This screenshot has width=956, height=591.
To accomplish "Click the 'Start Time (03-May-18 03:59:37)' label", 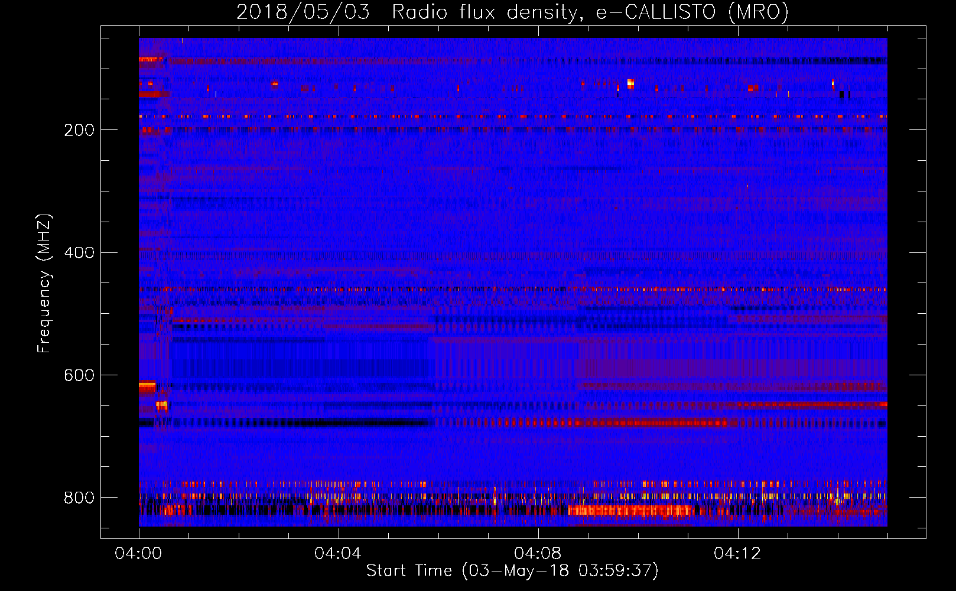I will [x=512, y=571].
